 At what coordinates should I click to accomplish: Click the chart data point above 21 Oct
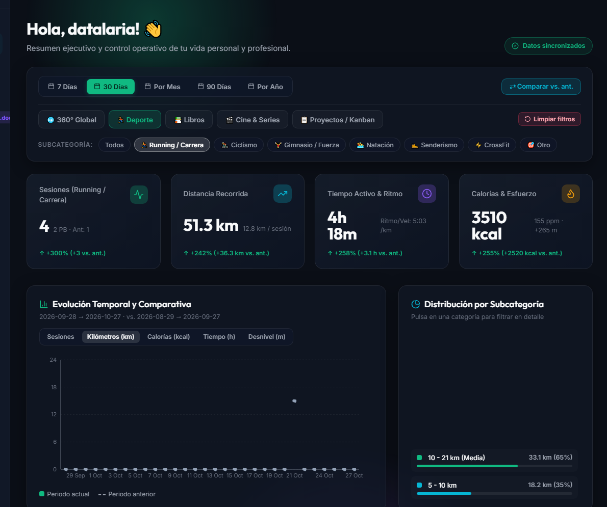tap(295, 401)
